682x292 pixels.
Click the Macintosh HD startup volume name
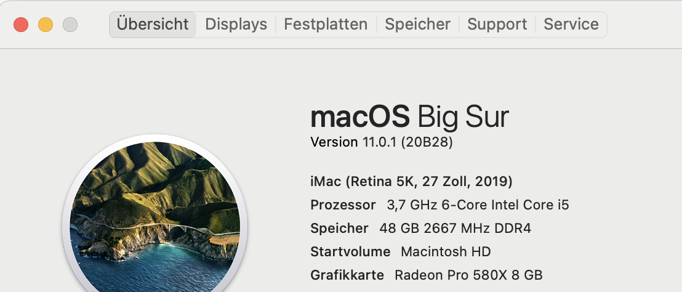click(x=446, y=252)
